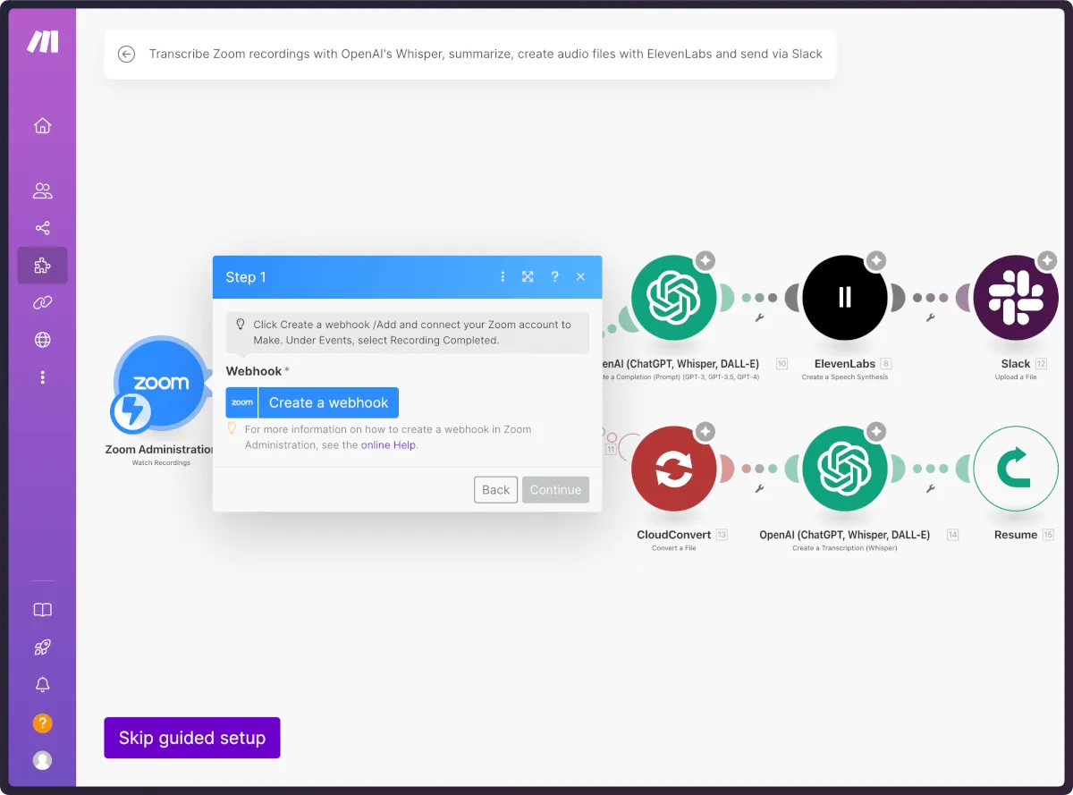Click the 'Create a Speech Synthesis' subtitle
The image size is (1073, 795).
coord(845,377)
